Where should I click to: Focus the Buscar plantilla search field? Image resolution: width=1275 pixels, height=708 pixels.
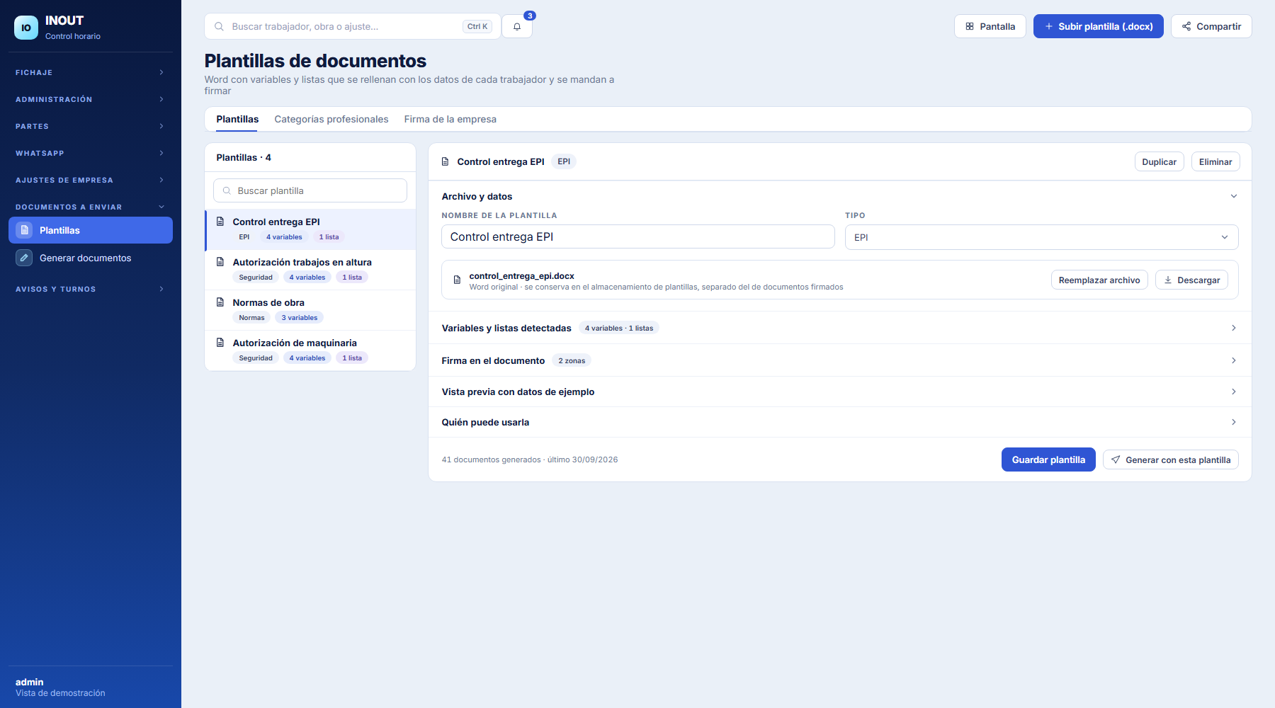point(310,190)
